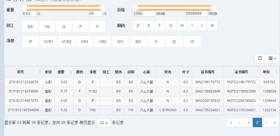Sort by 单价 column arrows
280x136 pixels.
(277, 72)
